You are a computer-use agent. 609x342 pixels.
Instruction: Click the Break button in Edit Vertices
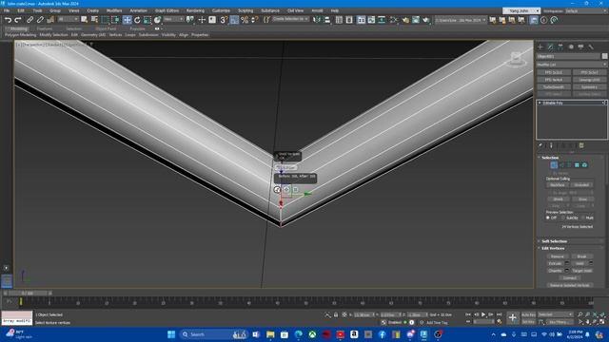coord(581,256)
